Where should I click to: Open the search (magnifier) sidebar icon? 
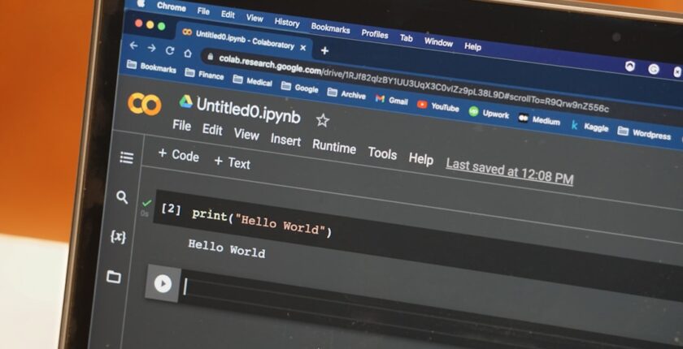(122, 197)
